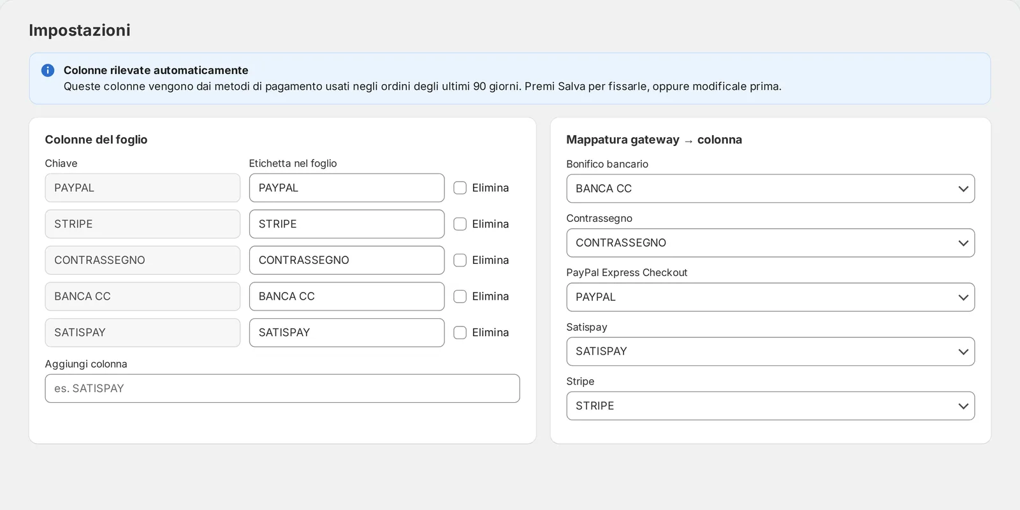Tick the Elimina checkbox for PAYPAL
Viewport: 1020px width, 510px height.
click(460, 188)
